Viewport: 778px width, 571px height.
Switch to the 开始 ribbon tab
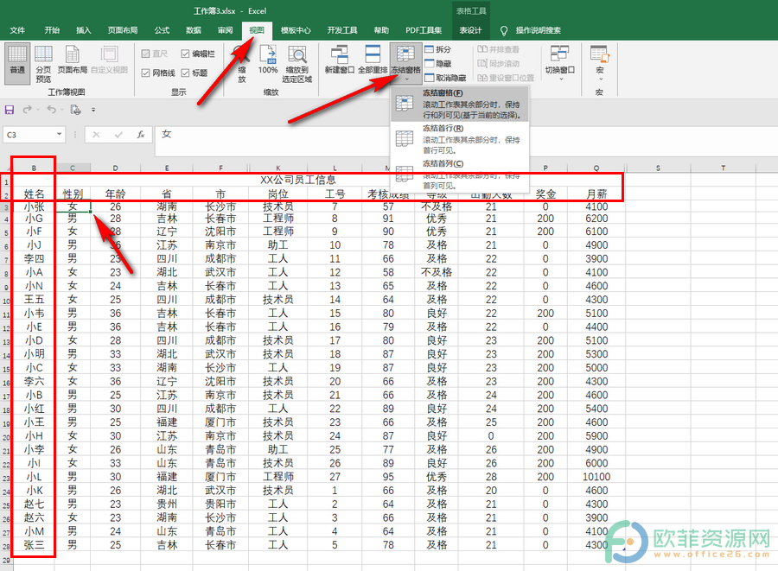pyautogui.click(x=52, y=30)
